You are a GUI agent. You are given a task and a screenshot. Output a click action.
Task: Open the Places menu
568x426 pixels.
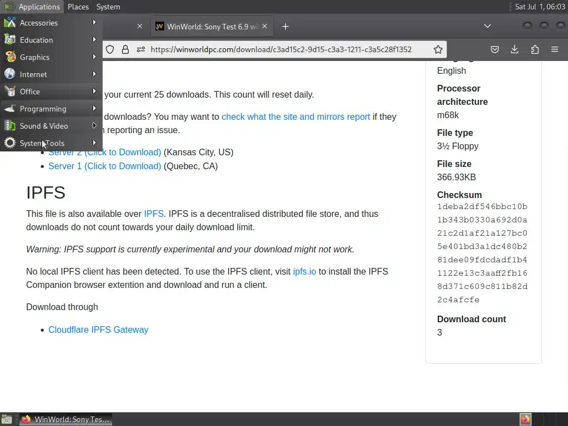point(78,7)
